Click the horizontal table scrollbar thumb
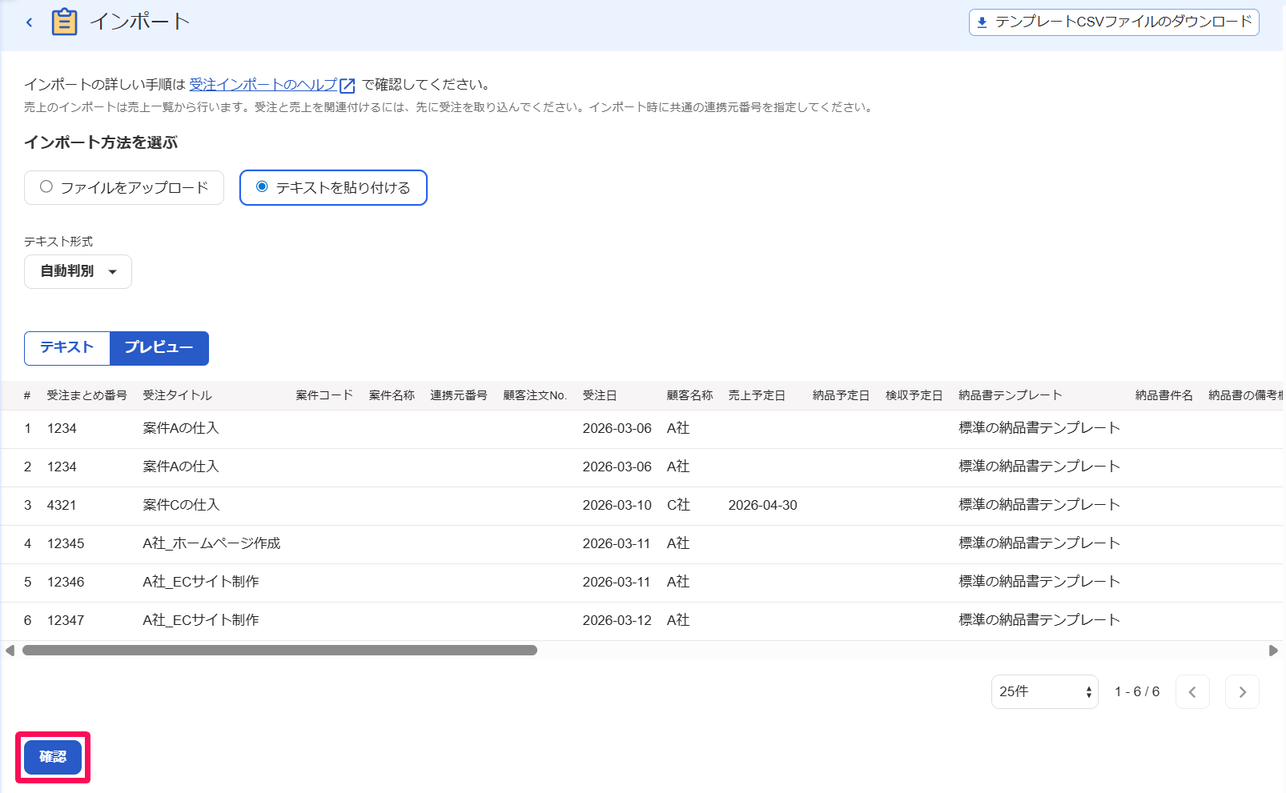The width and height of the screenshot is (1286, 793). (279, 651)
